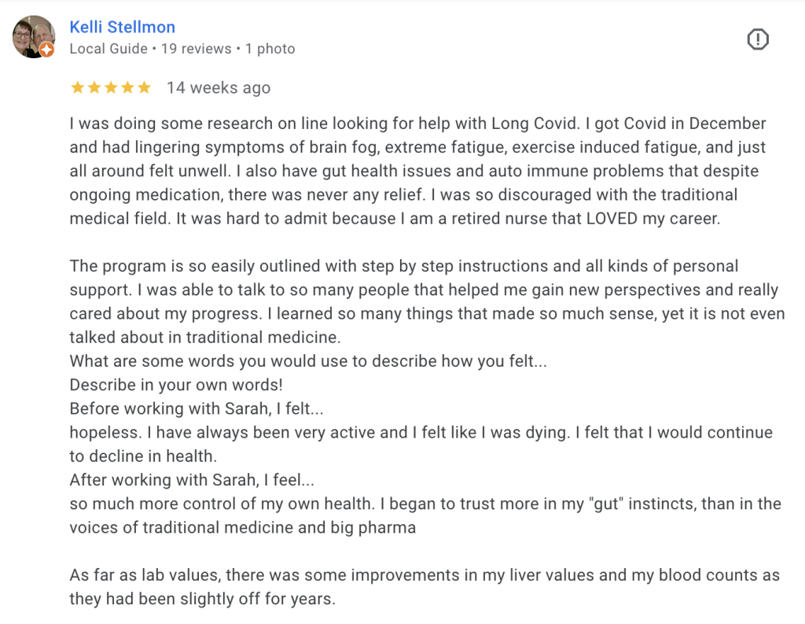Open Kelli Stellmon's profile photo
Viewport: 805px width, 624px height.
point(33,36)
